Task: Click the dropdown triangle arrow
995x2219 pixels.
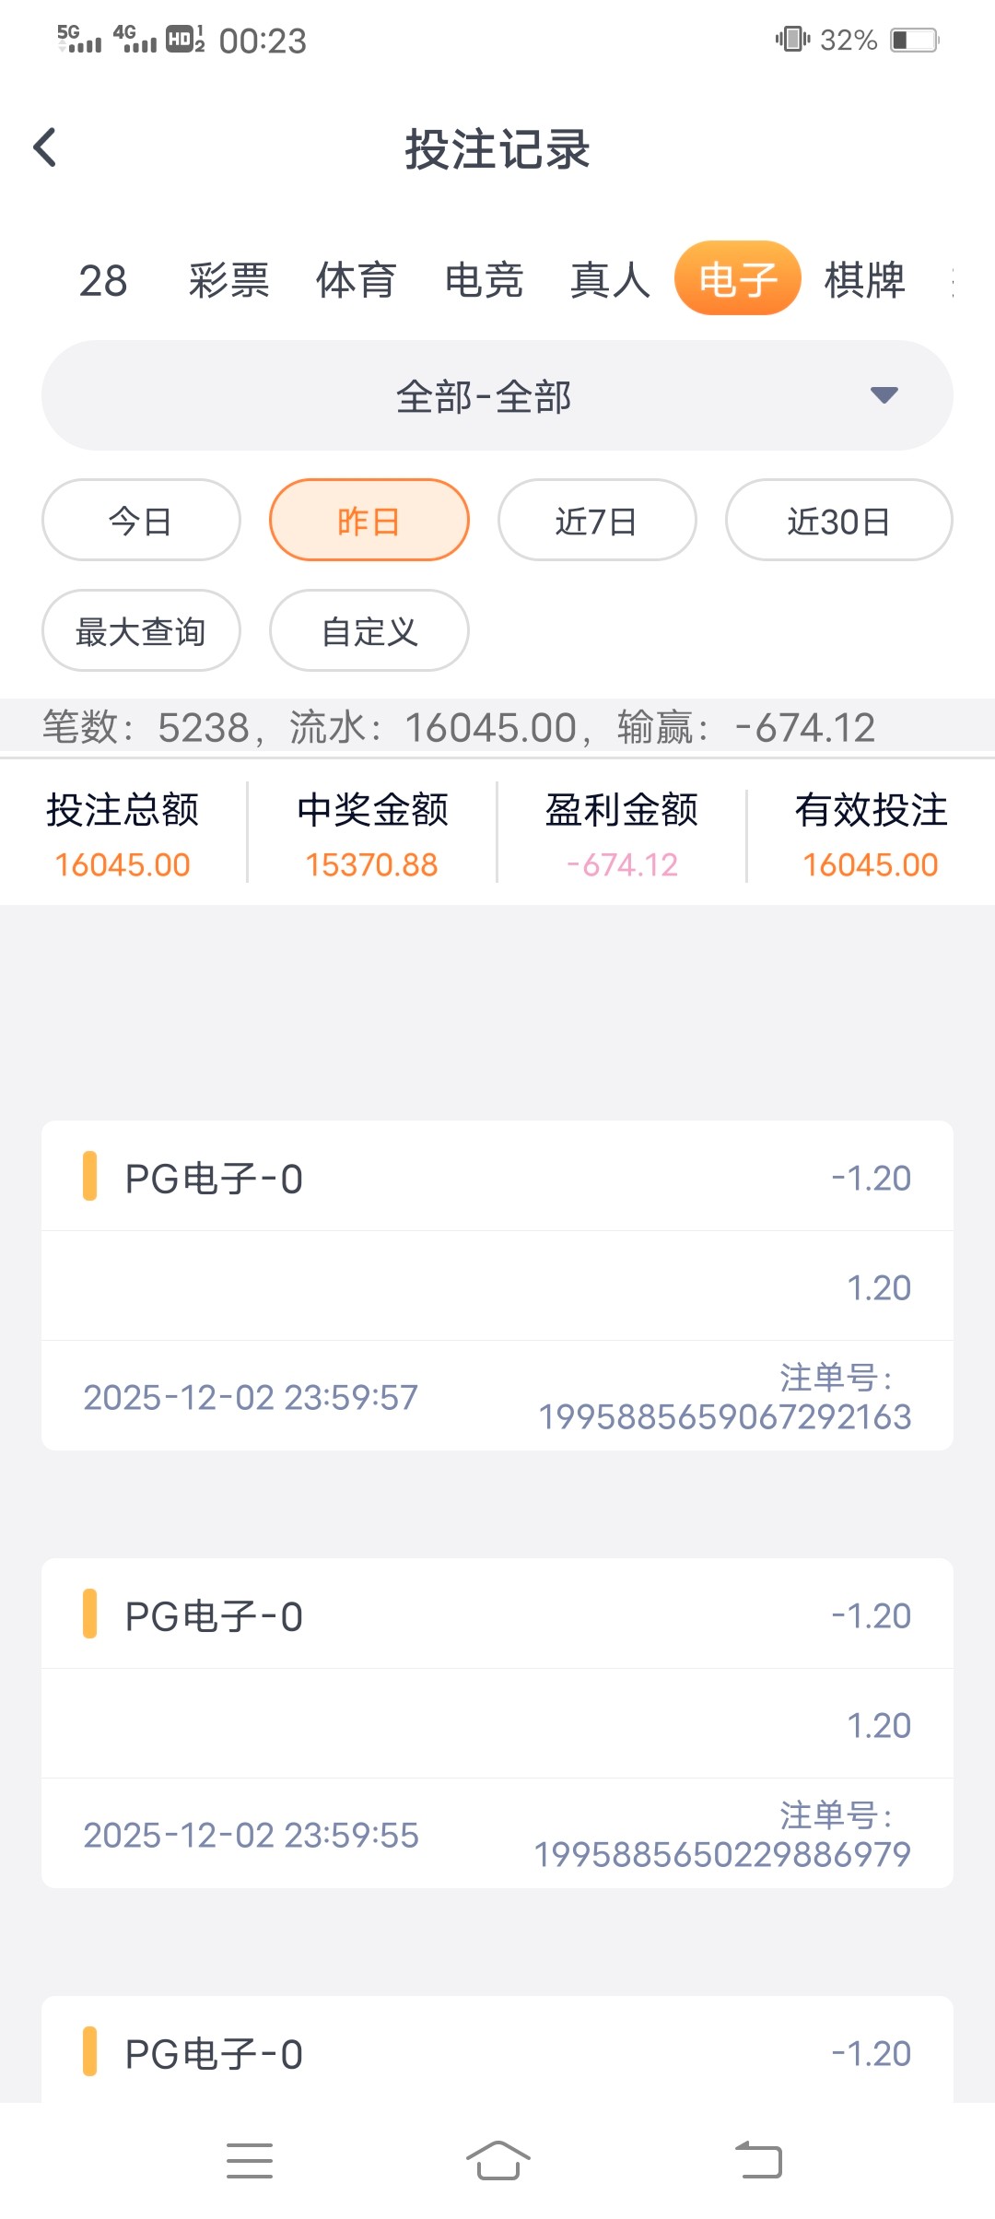Action: coord(884,395)
